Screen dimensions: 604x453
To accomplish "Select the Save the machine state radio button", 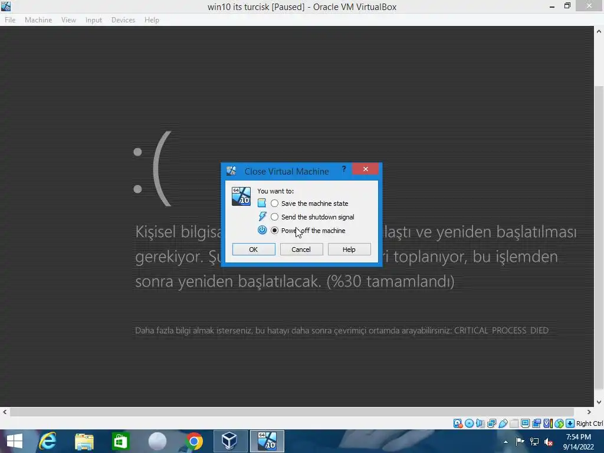I will pos(274,203).
